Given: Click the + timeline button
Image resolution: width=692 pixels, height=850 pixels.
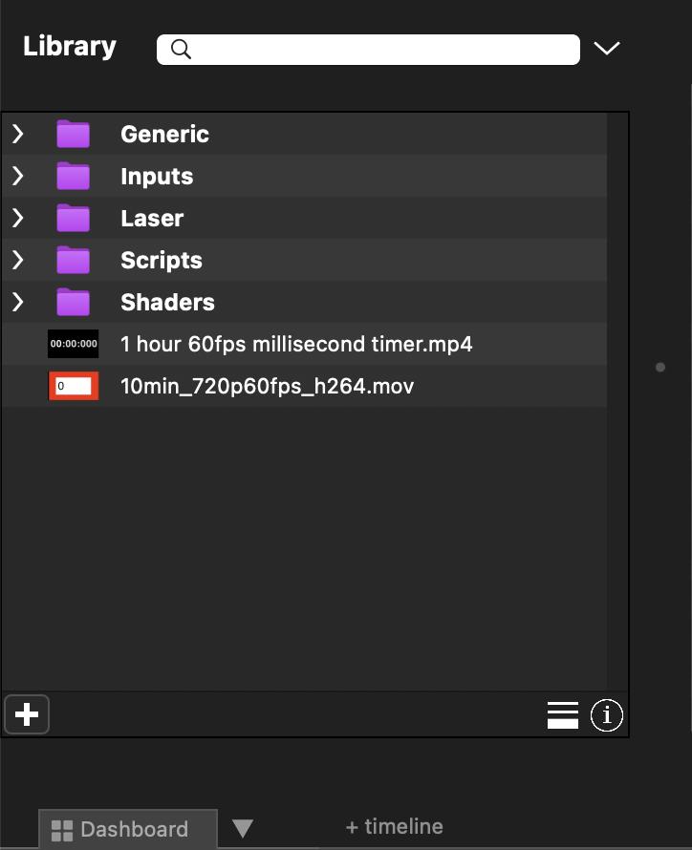Looking at the screenshot, I should [394, 827].
